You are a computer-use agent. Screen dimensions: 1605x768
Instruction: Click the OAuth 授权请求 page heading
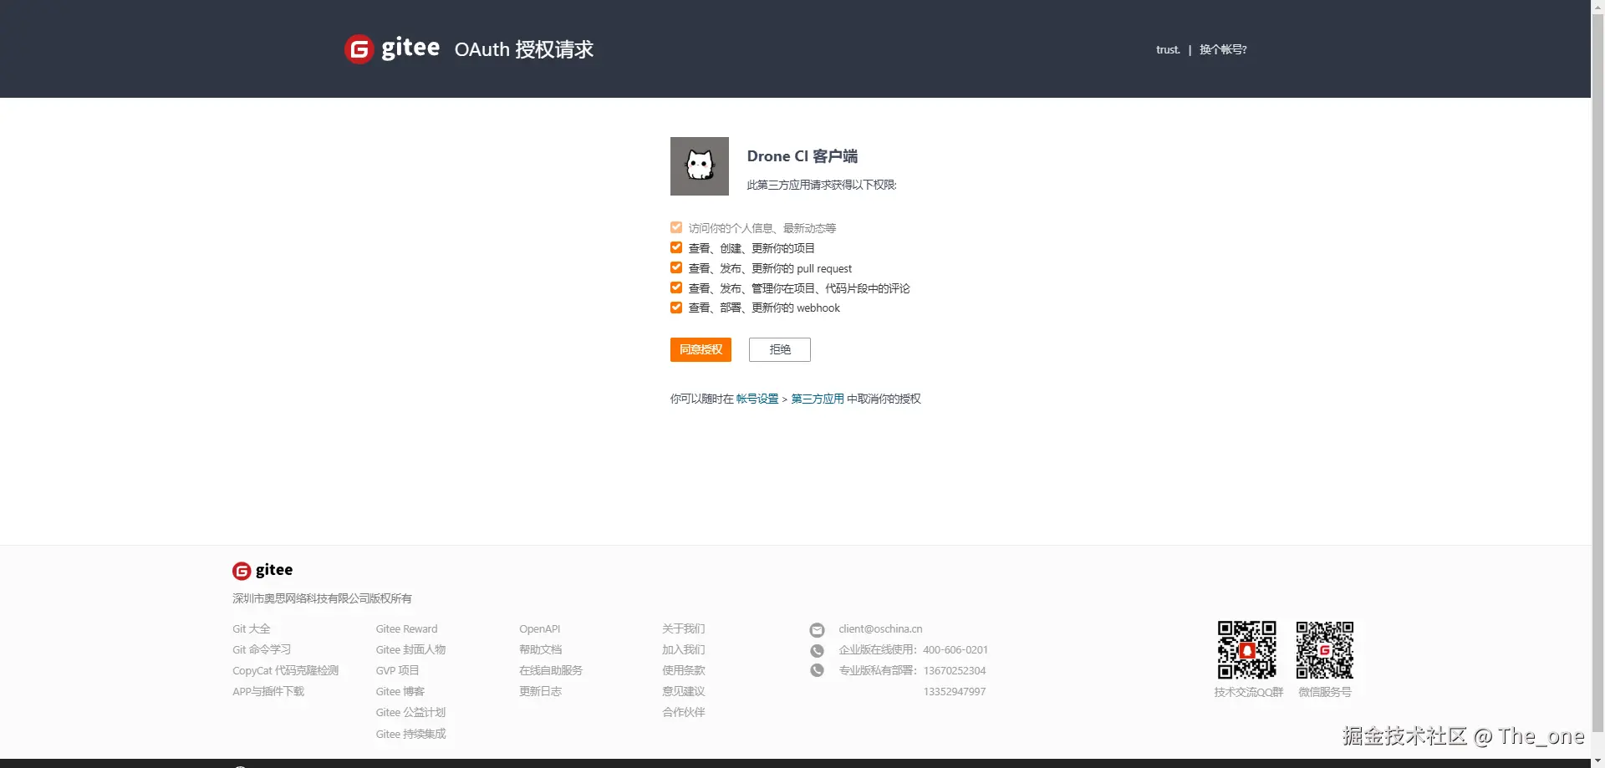coord(524,49)
